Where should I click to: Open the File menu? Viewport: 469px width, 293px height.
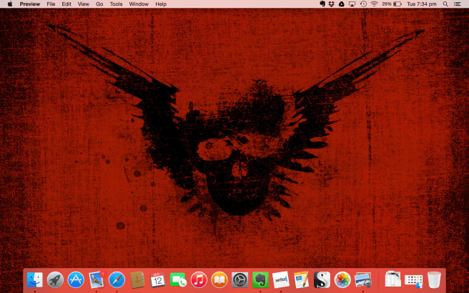(x=51, y=4)
